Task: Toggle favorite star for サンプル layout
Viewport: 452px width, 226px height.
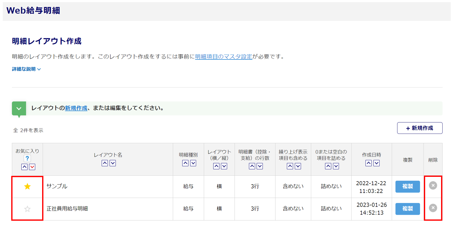Action: pos(27,186)
